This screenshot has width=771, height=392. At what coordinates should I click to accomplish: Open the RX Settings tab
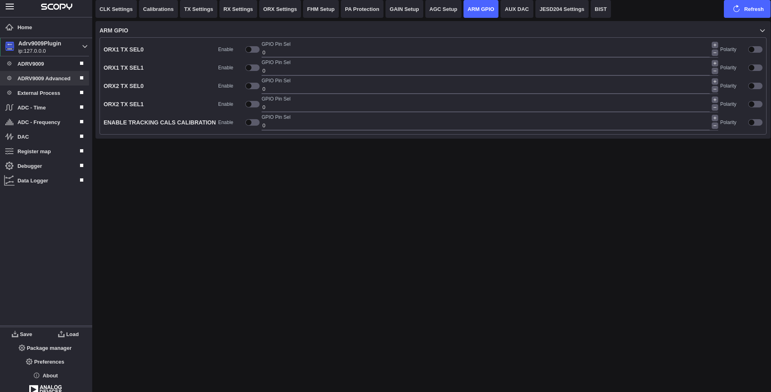point(238,9)
